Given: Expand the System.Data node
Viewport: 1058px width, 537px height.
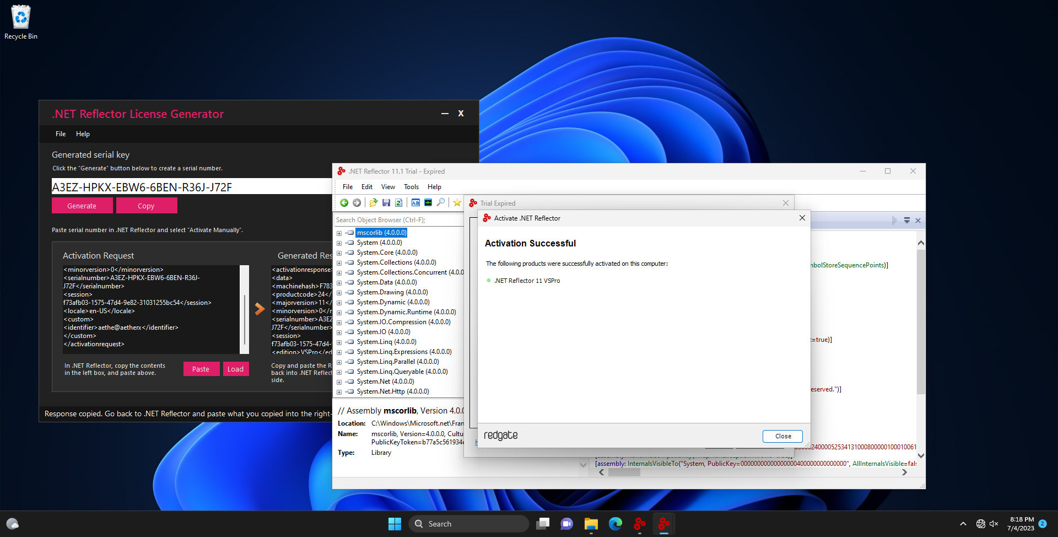Looking at the screenshot, I should (339, 283).
